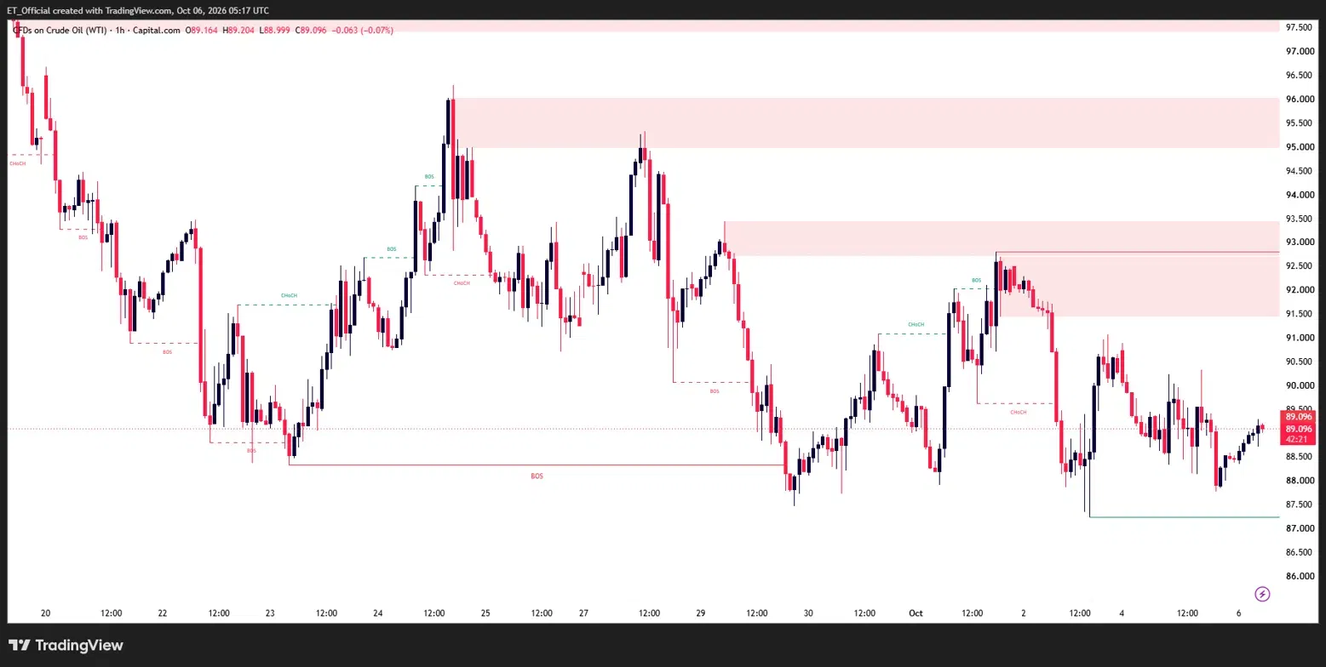Viewport: 1326px width, 667px height.
Task: Click the 87.000 price axis label
Action: (1299, 528)
